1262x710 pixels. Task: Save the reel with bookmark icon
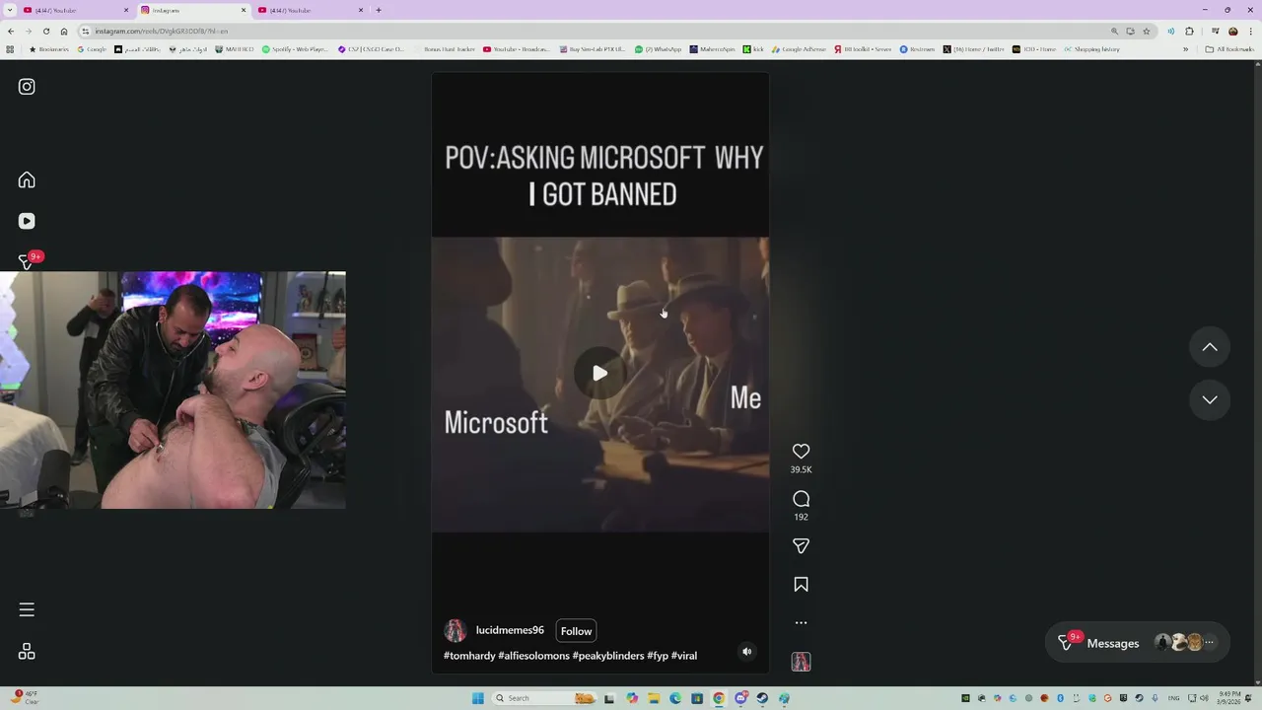801,585
